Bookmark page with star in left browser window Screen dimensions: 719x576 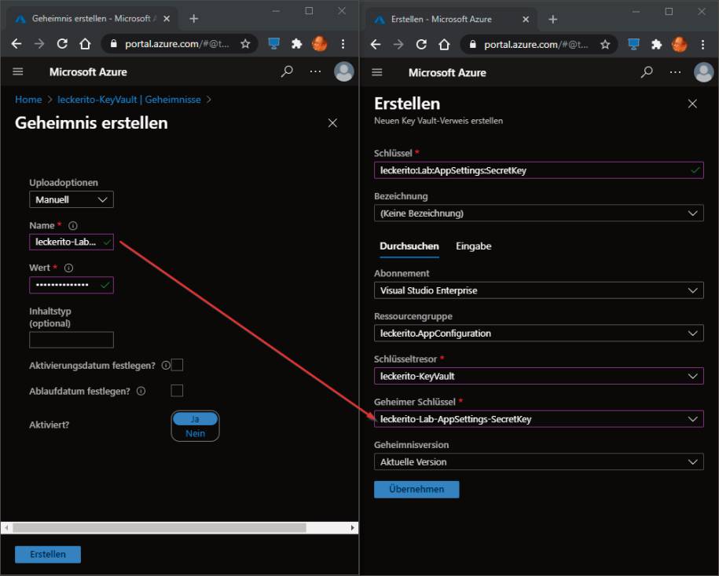point(245,44)
